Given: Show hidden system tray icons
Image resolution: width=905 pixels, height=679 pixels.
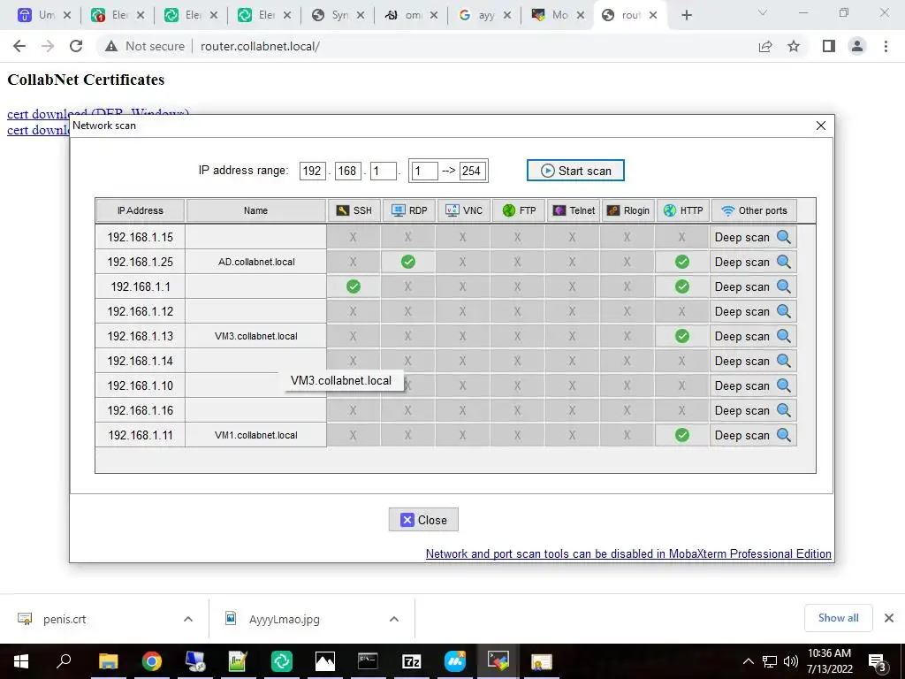Looking at the screenshot, I should (x=748, y=661).
